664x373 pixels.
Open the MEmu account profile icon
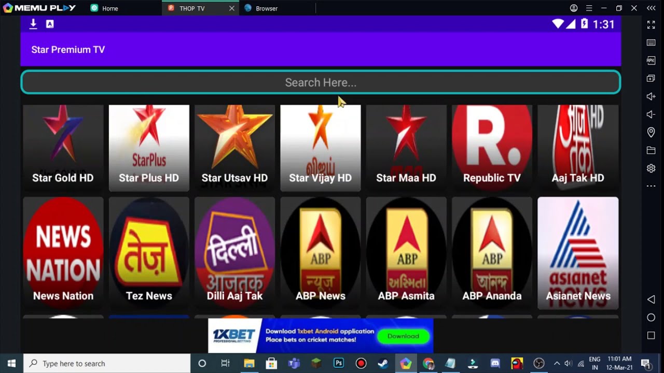coord(574,8)
